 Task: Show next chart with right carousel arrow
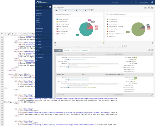(152, 43)
